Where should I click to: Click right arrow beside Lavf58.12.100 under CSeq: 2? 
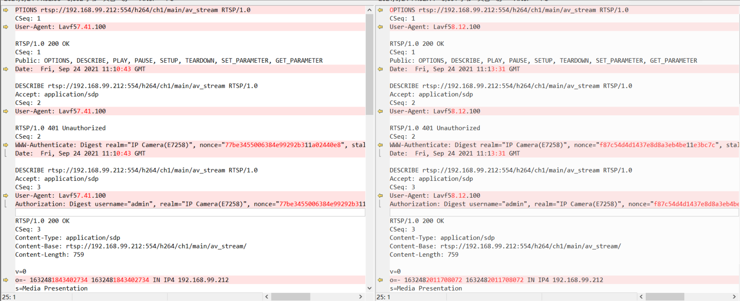pyautogui.click(x=380, y=111)
